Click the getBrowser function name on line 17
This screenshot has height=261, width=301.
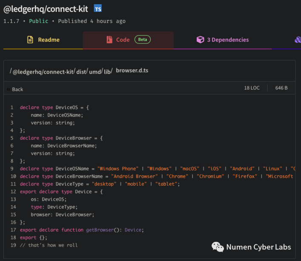tap(100, 230)
